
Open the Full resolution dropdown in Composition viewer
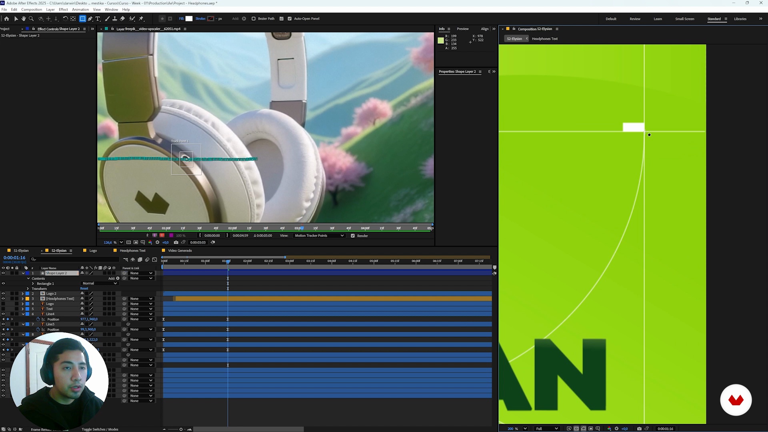tap(547, 429)
